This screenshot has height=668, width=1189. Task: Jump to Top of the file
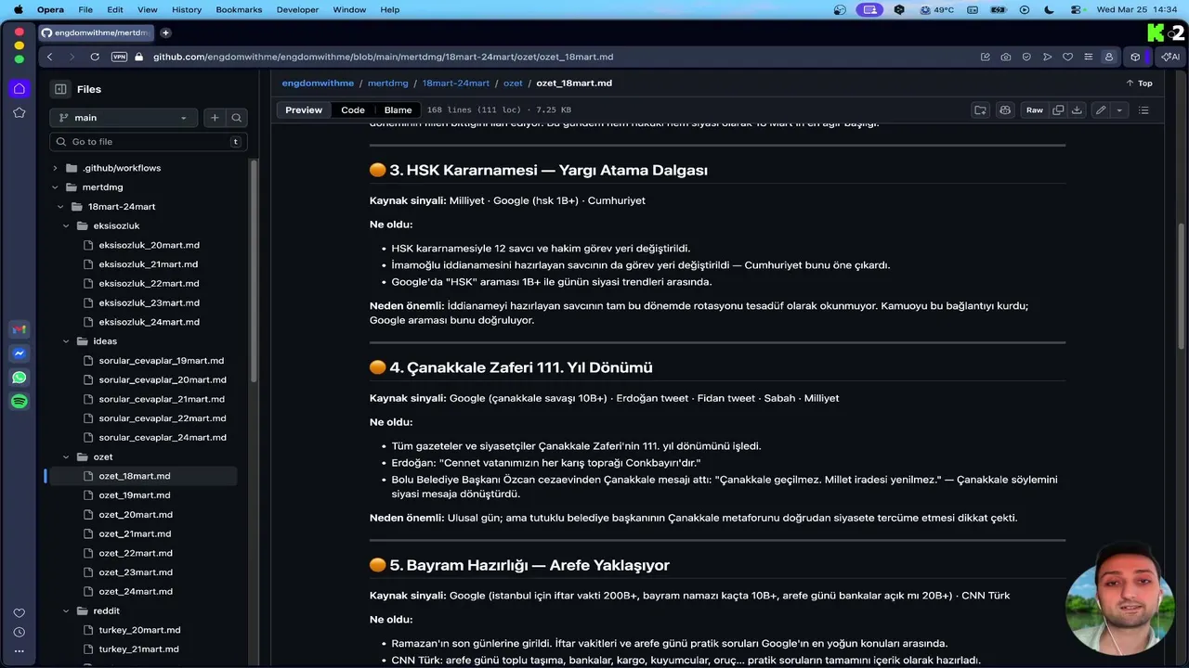(x=1139, y=83)
